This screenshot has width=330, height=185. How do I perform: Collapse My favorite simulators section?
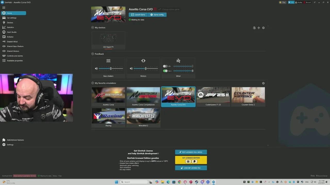point(93,83)
